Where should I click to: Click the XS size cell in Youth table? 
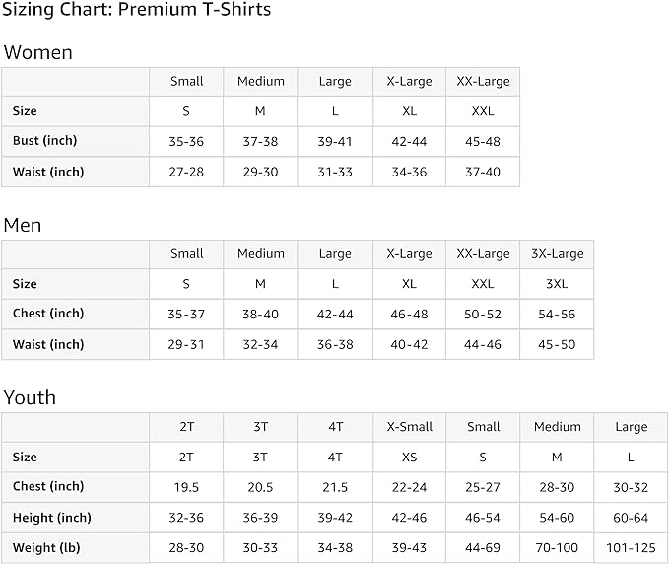coord(409,457)
